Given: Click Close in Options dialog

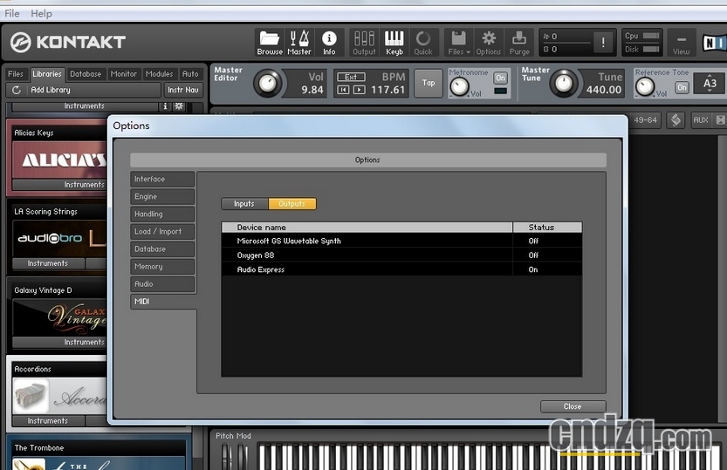Looking at the screenshot, I should click(573, 406).
